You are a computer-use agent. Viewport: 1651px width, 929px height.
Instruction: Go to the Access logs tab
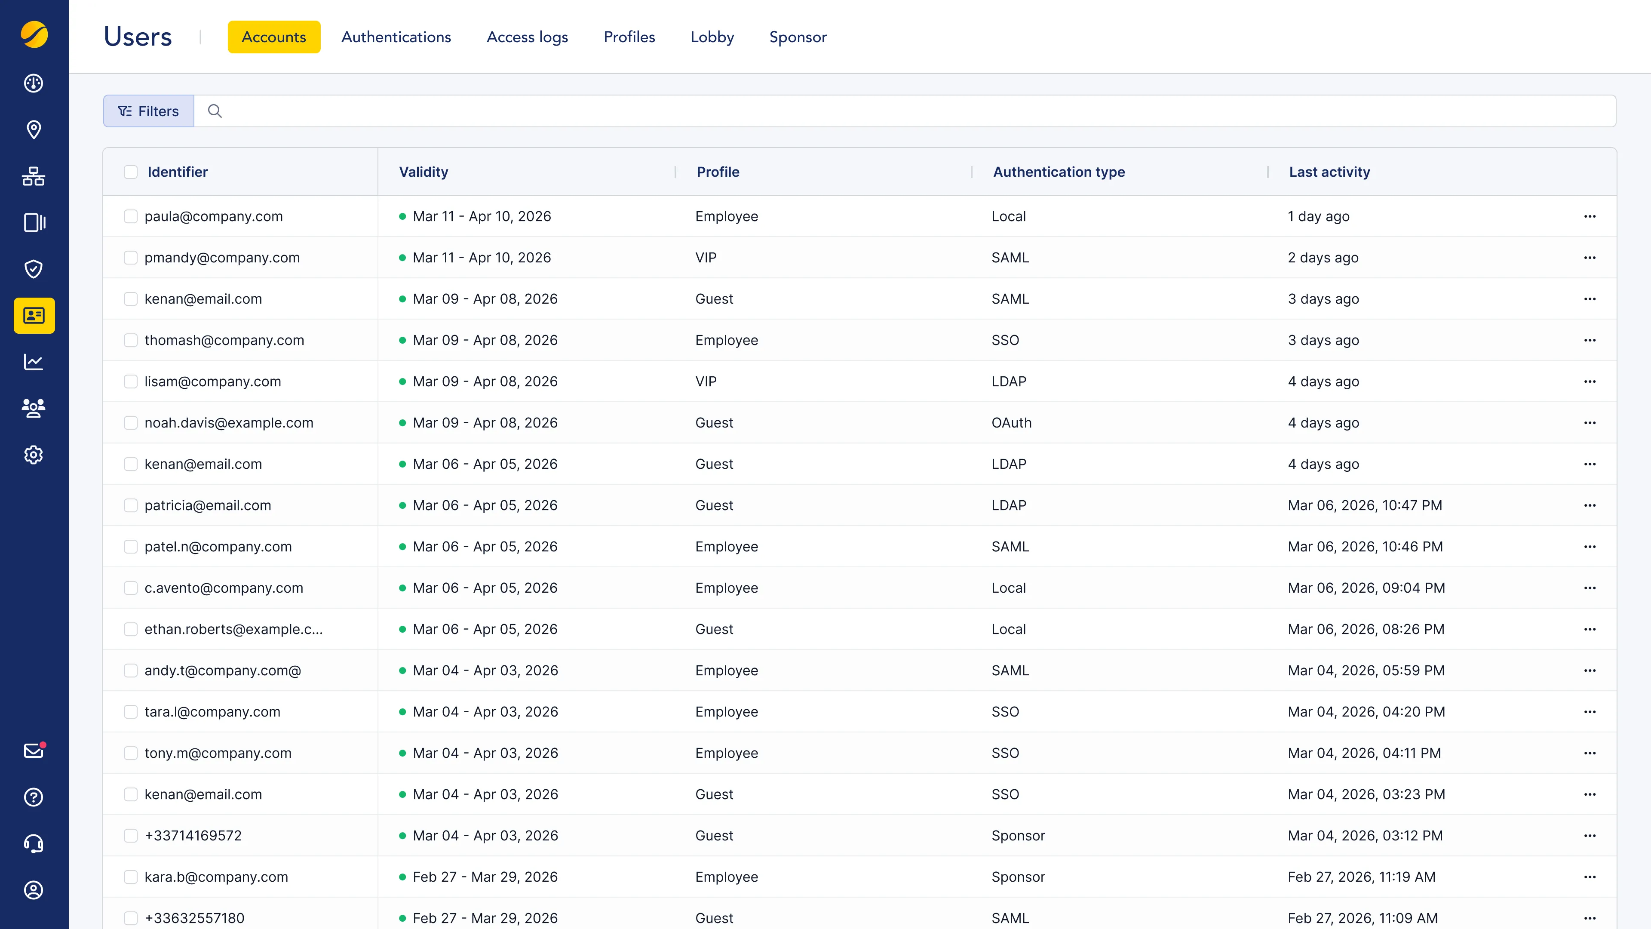click(527, 37)
